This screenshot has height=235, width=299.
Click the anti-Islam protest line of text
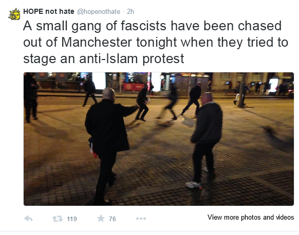coord(104,58)
